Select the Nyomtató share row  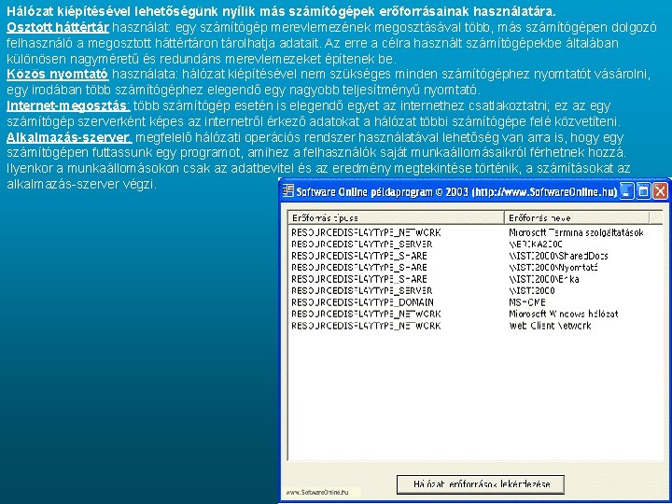pos(475,268)
